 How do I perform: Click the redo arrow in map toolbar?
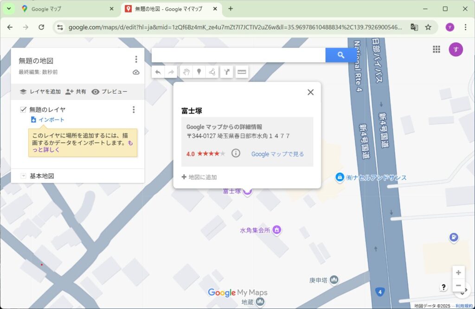(171, 72)
